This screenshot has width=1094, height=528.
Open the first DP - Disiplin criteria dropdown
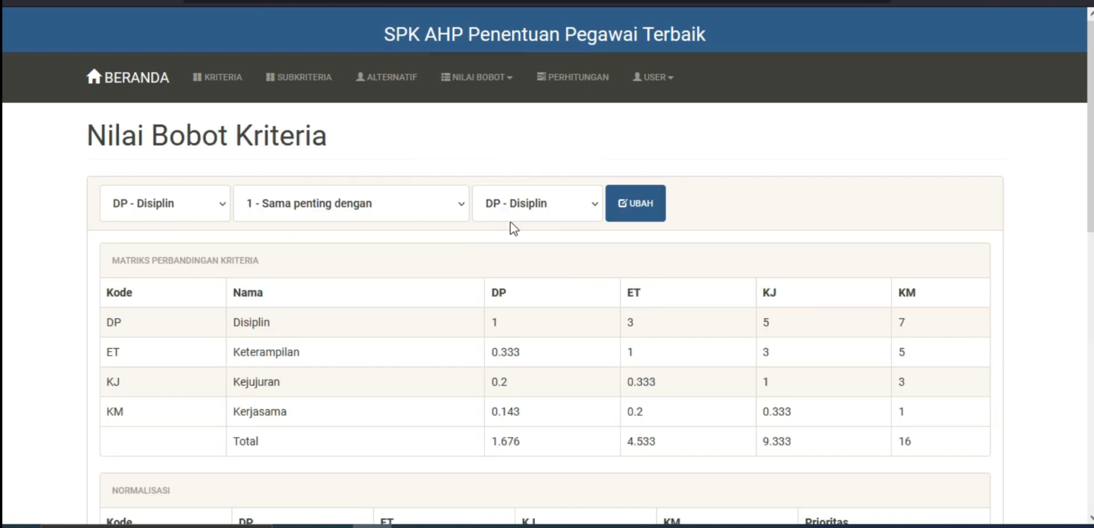[165, 203]
